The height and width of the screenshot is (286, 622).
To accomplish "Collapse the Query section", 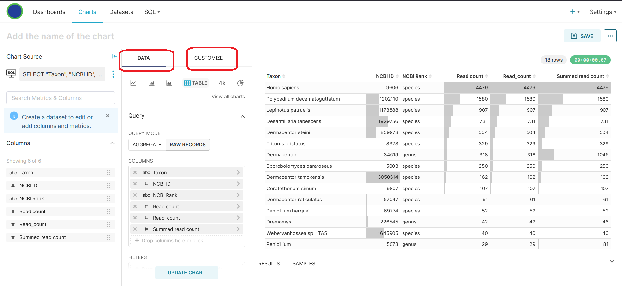I will [243, 116].
